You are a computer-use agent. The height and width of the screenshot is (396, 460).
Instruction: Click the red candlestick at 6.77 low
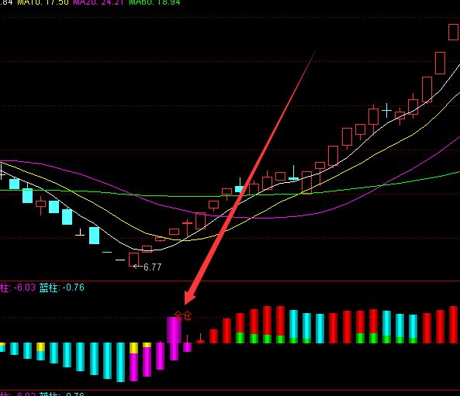click(x=133, y=260)
